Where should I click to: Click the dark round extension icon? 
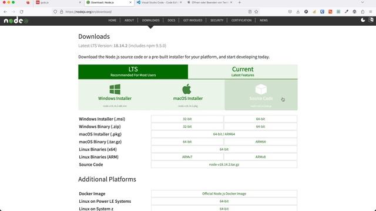pos(306,12)
